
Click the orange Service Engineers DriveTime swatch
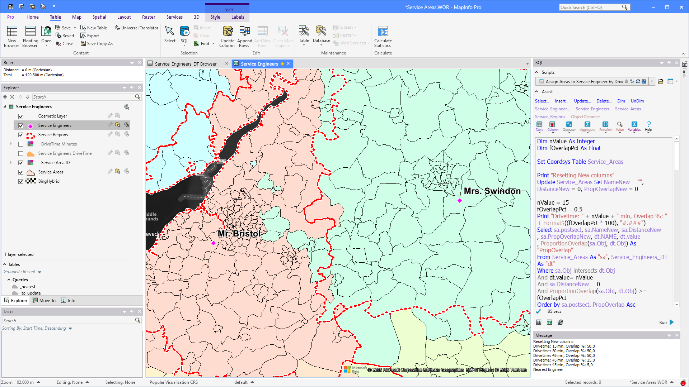click(31, 154)
